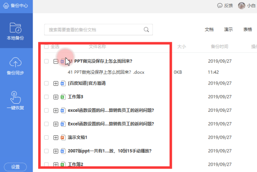The height and width of the screenshot is (172, 257).
Task: Click the 工作簿2 file name
Action: click(75, 164)
